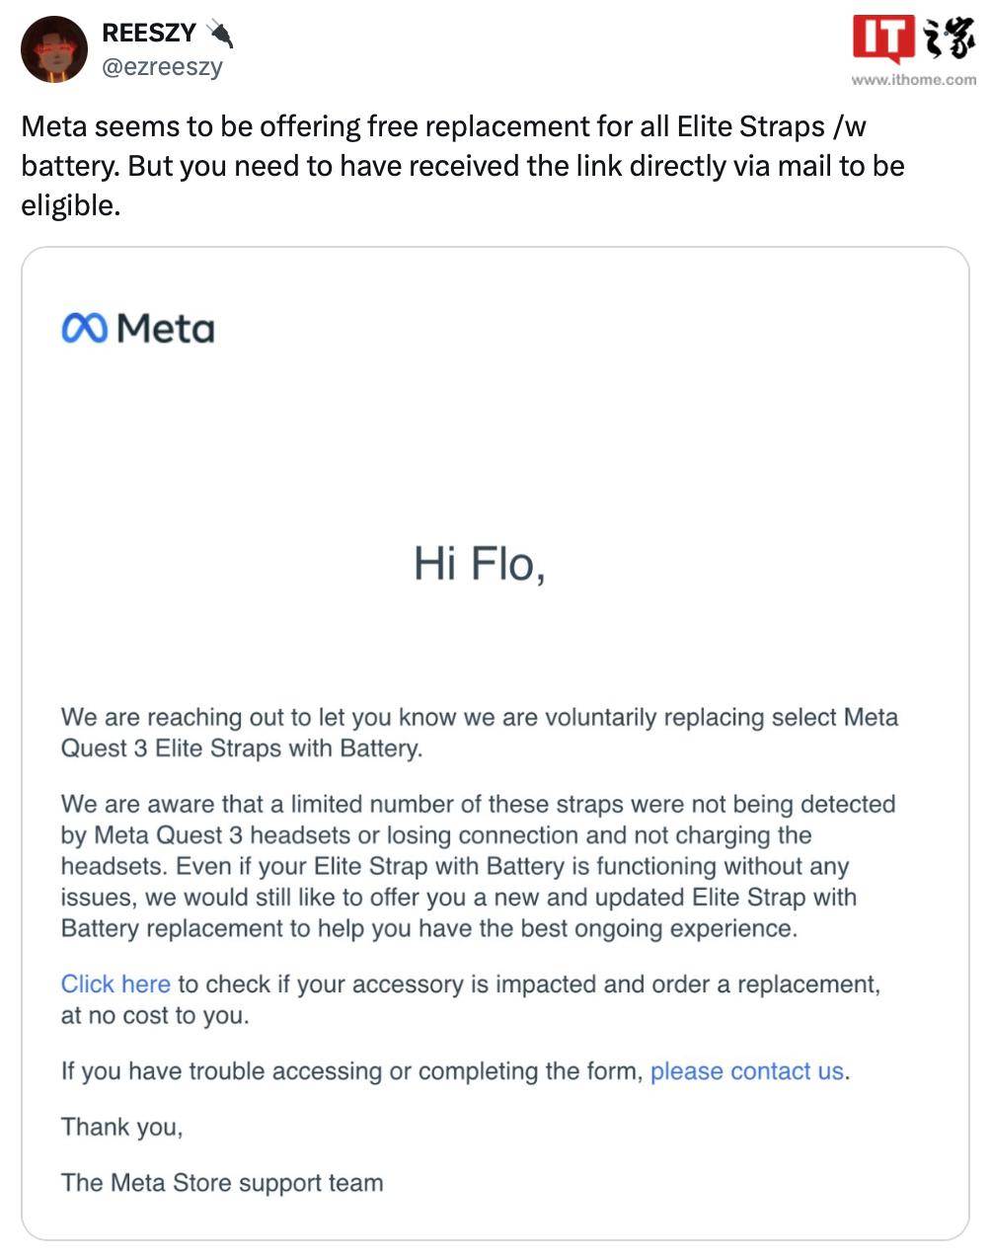Click the IT Home Chinese characters logo

click(948, 41)
